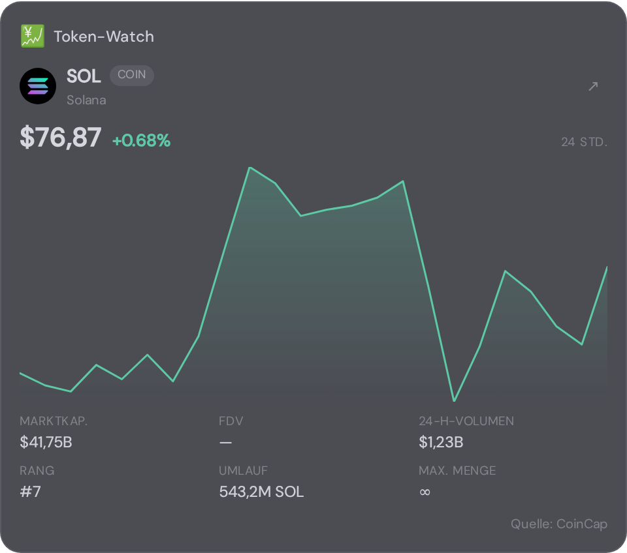This screenshot has height=553, width=627.
Task: Click the +0.68% change value
Action: pos(142,141)
